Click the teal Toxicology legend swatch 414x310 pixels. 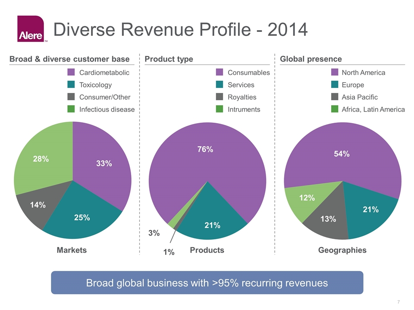pyautogui.click(x=71, y=85)
